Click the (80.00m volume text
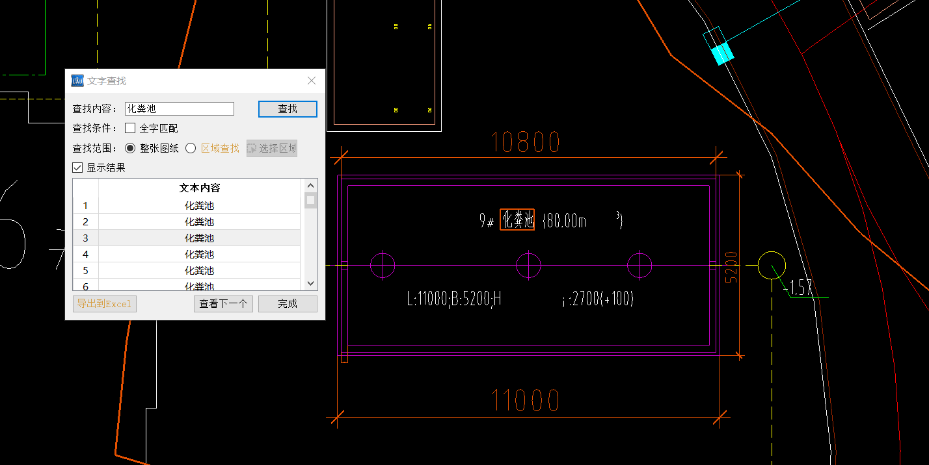The height and width of the screenshot is (465, 929). point(565,221)
